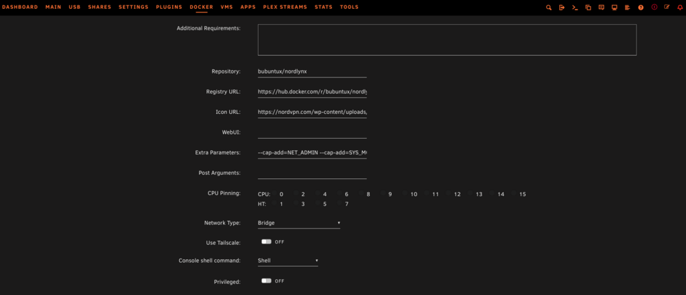Check HT pinning box for thread 3
The height and width of the screenshot is (295, 686).
(x=296, y=204)
